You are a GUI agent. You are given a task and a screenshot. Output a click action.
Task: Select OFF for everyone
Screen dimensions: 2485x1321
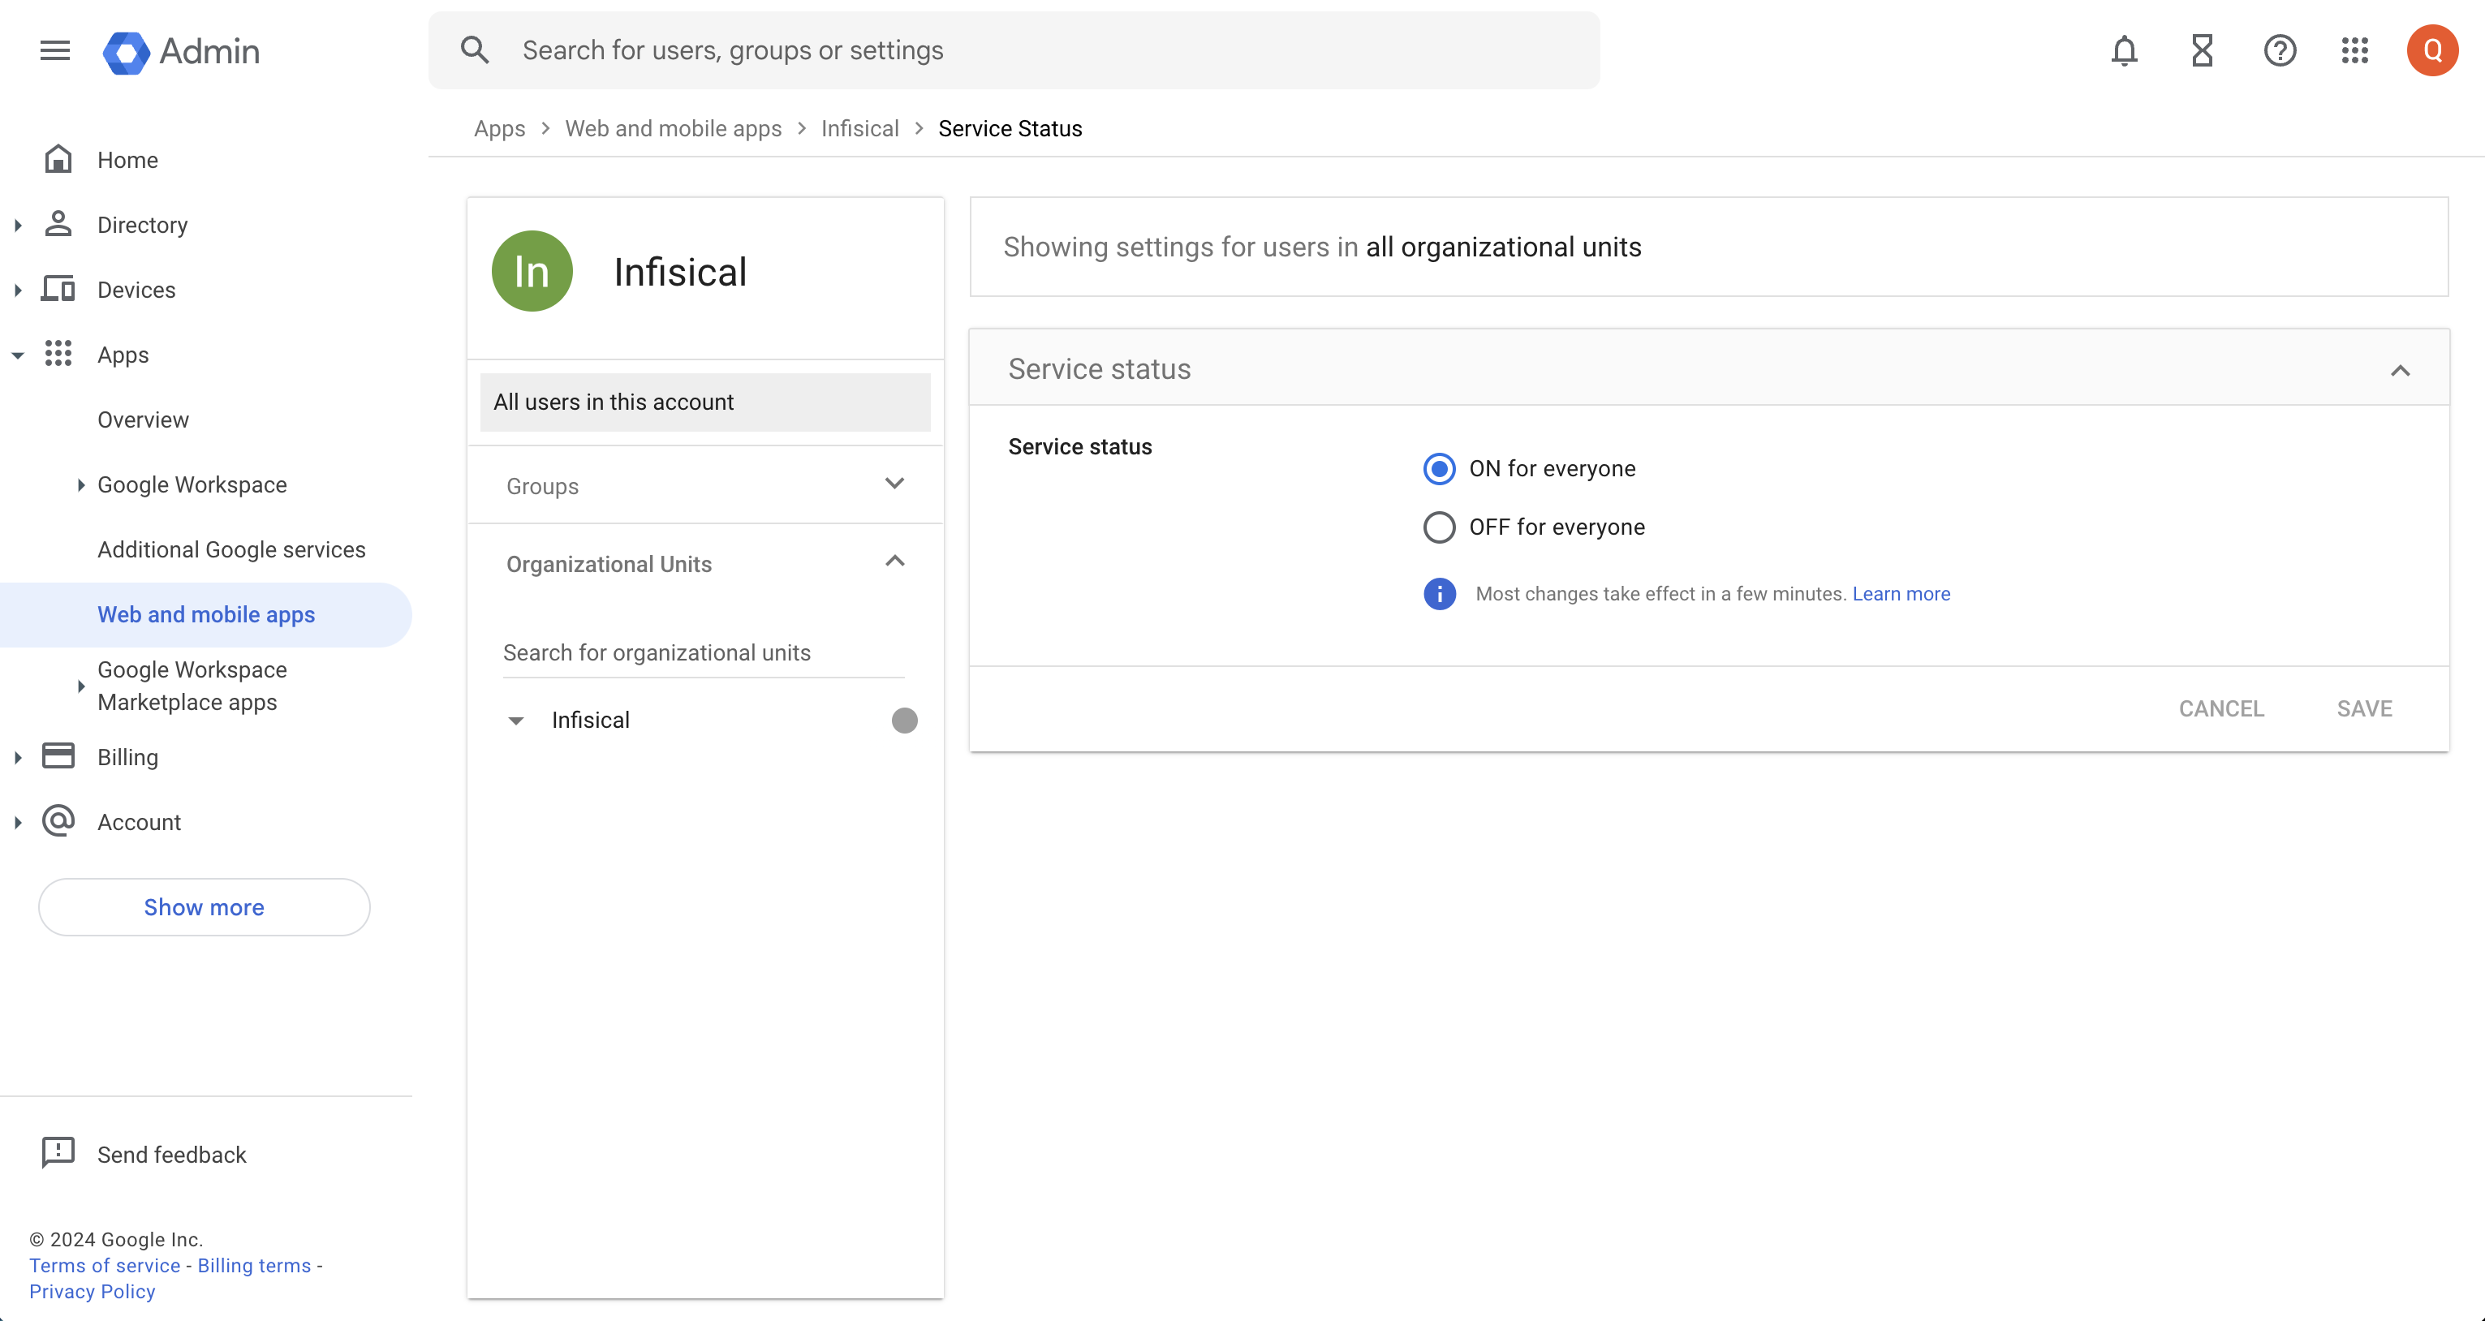[x=1438, y=527]
